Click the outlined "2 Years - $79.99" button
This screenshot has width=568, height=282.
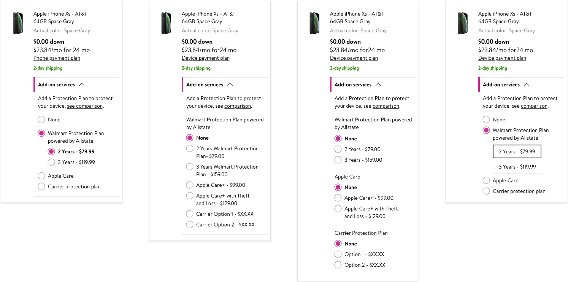[517, 151]
